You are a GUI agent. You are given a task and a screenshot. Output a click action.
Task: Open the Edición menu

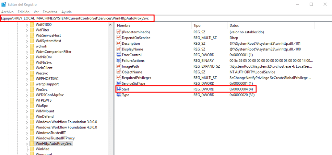24,12
